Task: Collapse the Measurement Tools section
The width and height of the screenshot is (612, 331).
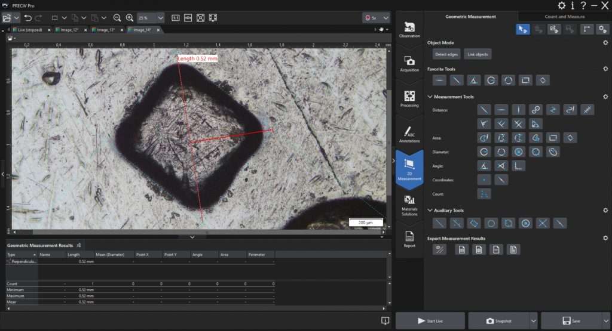Action: pos(430,97)
